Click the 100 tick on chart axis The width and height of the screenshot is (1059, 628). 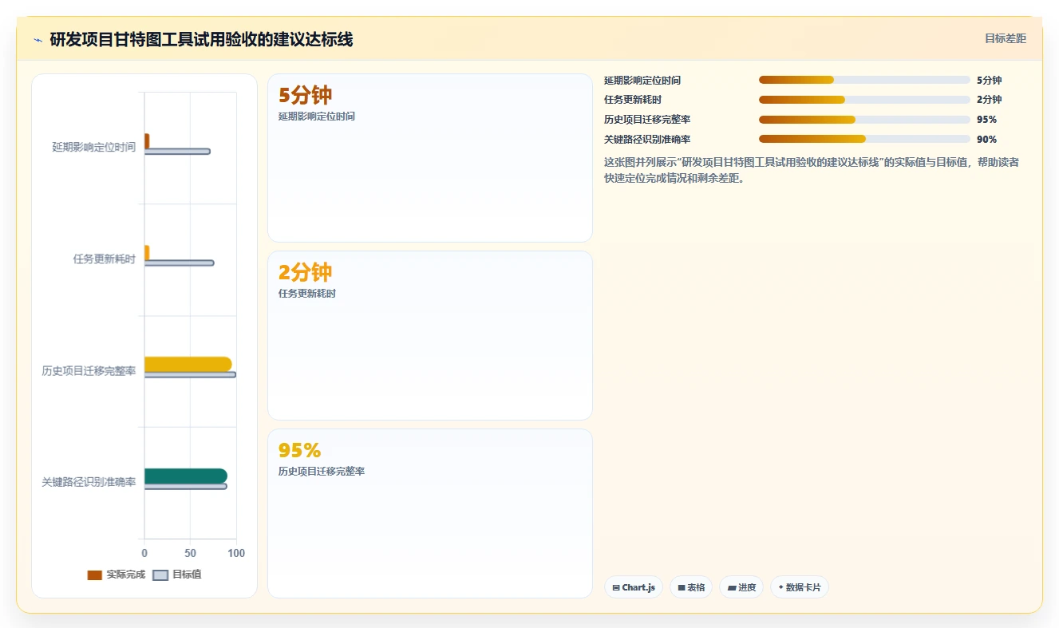tap(236, 553)
